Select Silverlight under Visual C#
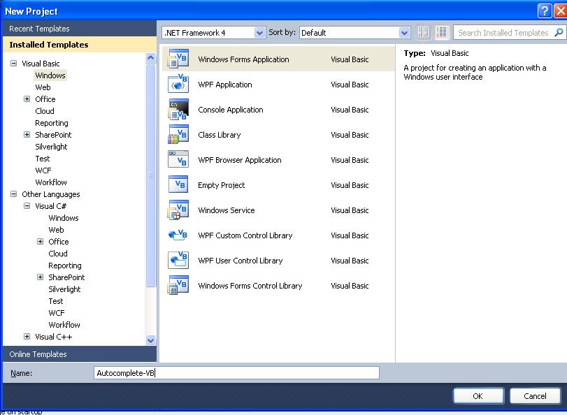This screenshot has width=567, height=415. click(x=64, y=289)
